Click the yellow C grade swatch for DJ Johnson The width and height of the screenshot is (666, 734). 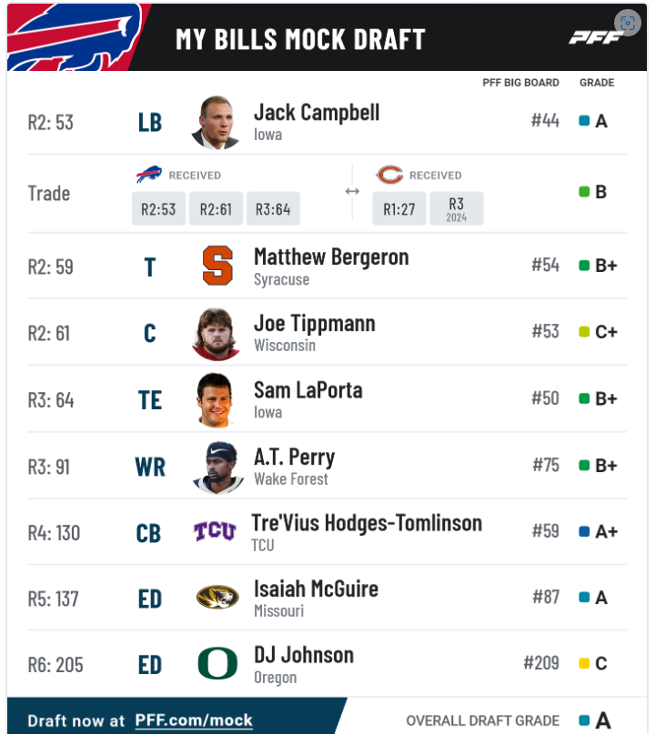(x=584, y=663)
